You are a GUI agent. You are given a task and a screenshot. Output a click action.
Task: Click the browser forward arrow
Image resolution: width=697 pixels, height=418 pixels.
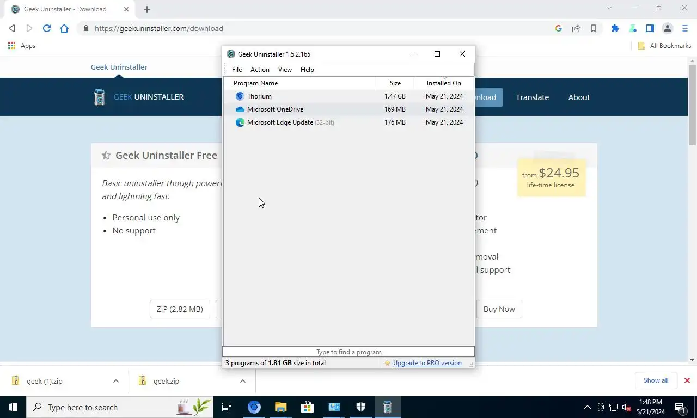29,28
